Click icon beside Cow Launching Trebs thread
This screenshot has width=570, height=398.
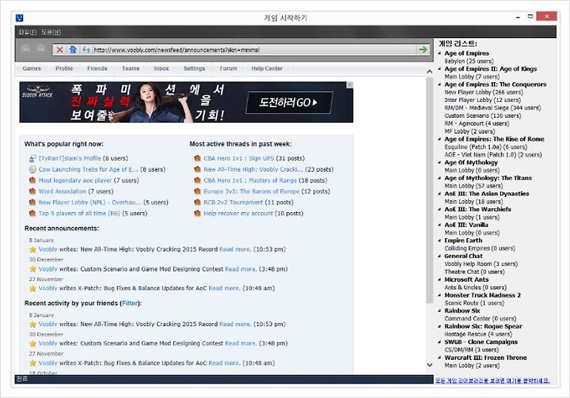[32, 169]
